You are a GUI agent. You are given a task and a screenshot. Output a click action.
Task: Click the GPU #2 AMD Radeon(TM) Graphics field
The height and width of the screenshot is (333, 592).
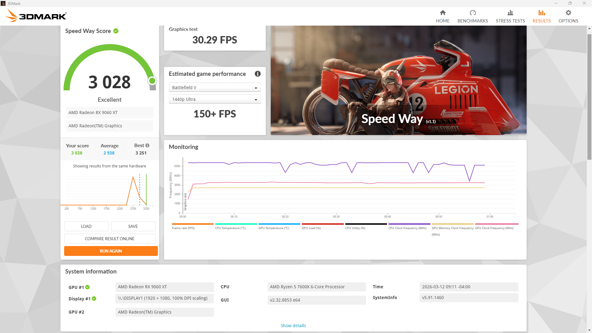(x=165, y=312)
